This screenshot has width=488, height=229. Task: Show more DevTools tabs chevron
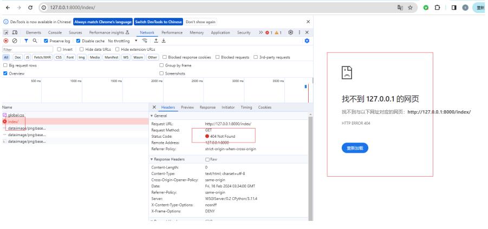(x=261, y=32)
